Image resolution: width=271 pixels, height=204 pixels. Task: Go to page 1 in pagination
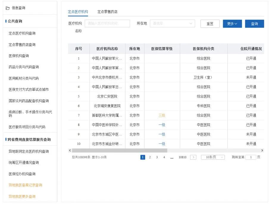(x=143, y=157)
